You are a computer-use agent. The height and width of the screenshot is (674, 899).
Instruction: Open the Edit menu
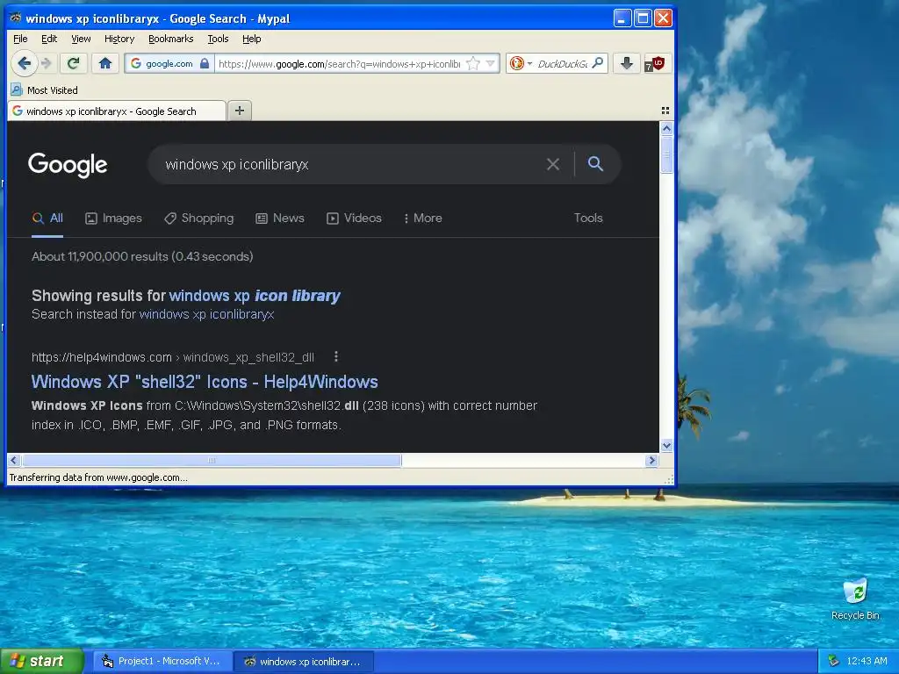point(49,39)
